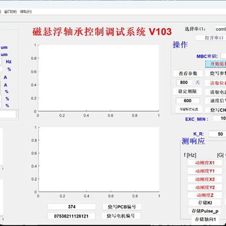Click the small button below the 600 field
Viewport: 226px width, 226px height.
(x=189, y=109)
